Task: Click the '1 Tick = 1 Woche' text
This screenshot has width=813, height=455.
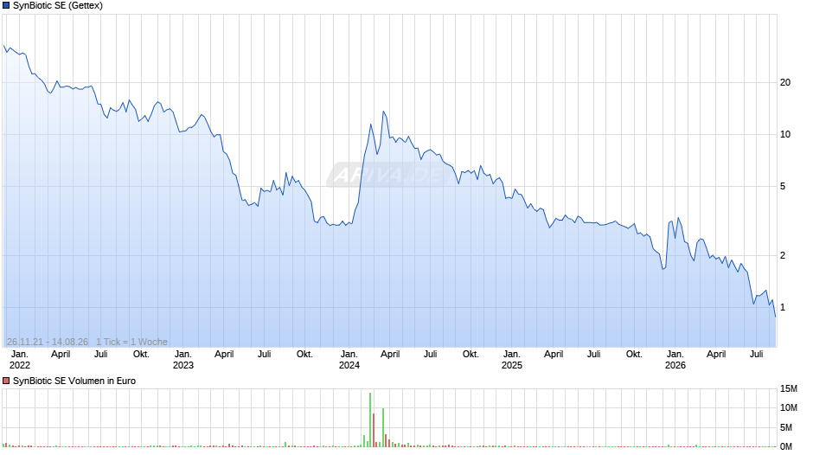Action: (x=131, y=342)
